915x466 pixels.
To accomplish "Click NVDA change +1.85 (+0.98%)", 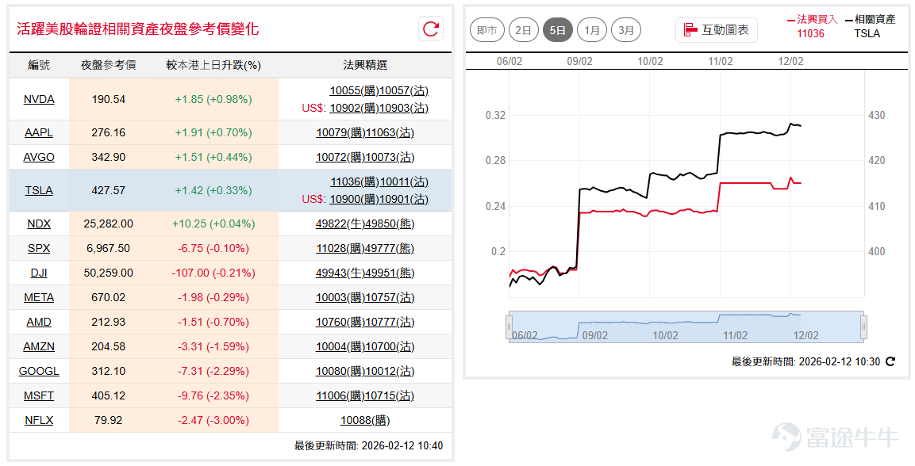I will [213, 100].
